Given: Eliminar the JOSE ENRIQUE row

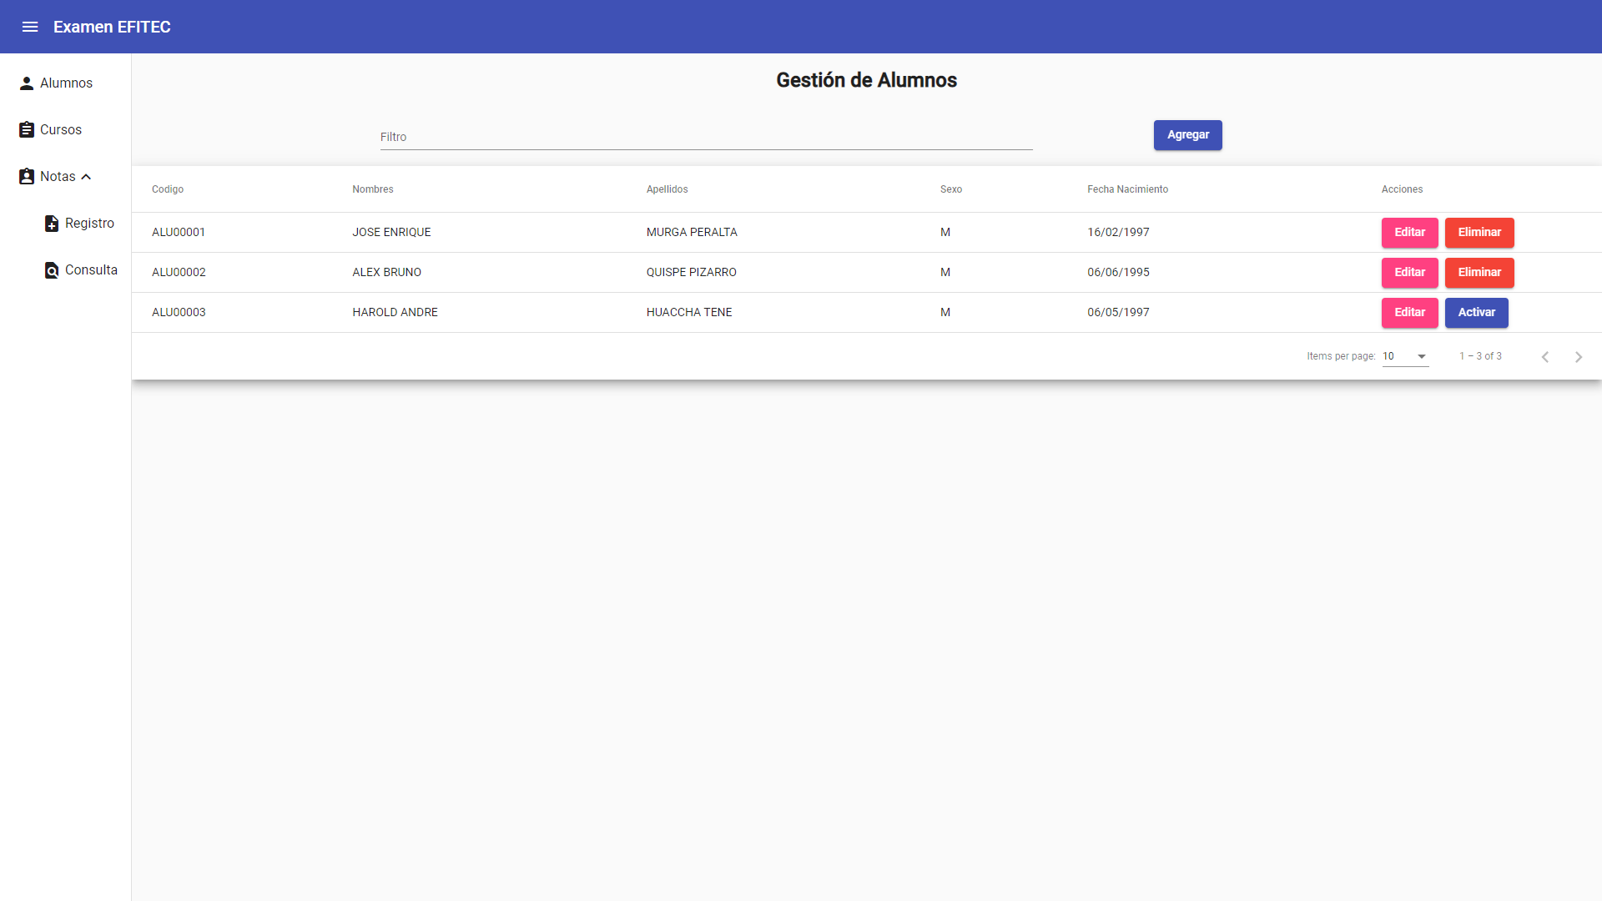Looking at the screenshot, I should click(1479, 233).
